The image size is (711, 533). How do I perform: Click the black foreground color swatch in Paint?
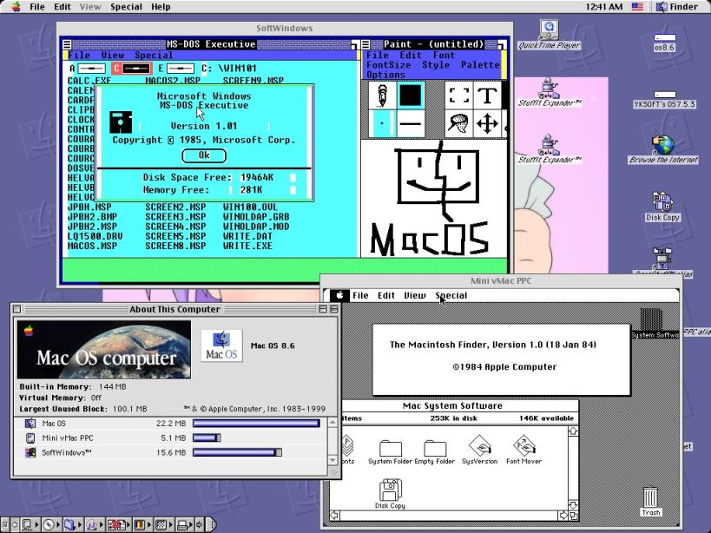coord(411,95)
